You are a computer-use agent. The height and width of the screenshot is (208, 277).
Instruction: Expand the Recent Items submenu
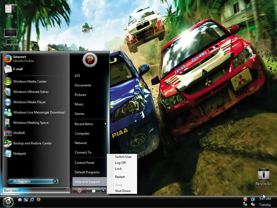click(x=90, y=124)
